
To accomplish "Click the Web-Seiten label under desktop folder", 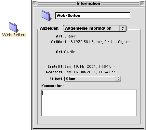I will (x=14, y=35).
